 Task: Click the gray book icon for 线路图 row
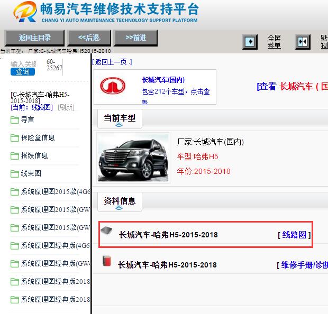106,230
